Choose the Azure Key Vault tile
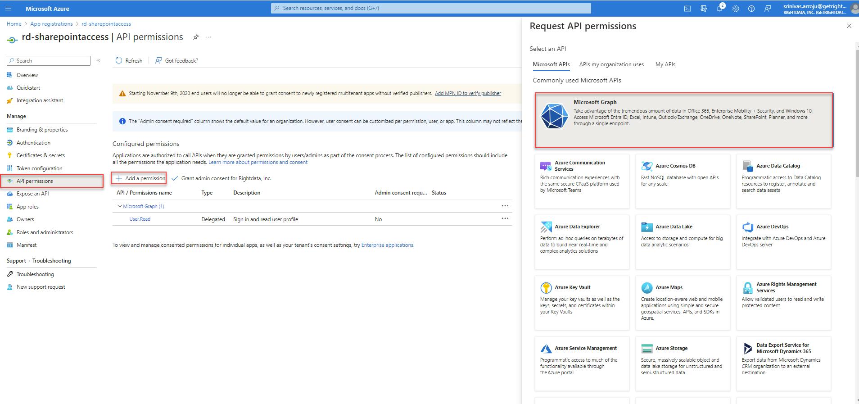The image size is (859, 404). point(582,303)
